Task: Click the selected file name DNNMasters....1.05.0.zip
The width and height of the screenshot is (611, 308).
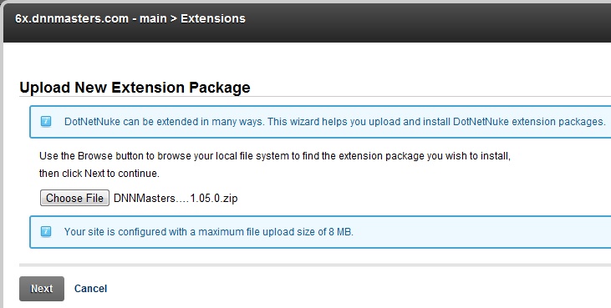Action: point(176,199)
